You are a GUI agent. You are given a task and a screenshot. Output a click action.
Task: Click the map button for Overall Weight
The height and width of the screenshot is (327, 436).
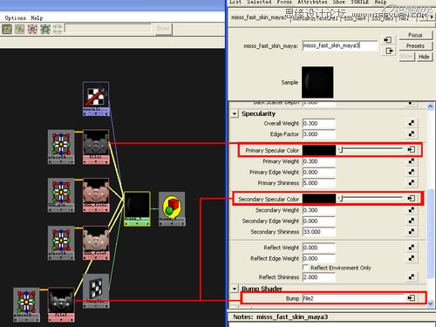pyautogui.click(x=412, y=123)
